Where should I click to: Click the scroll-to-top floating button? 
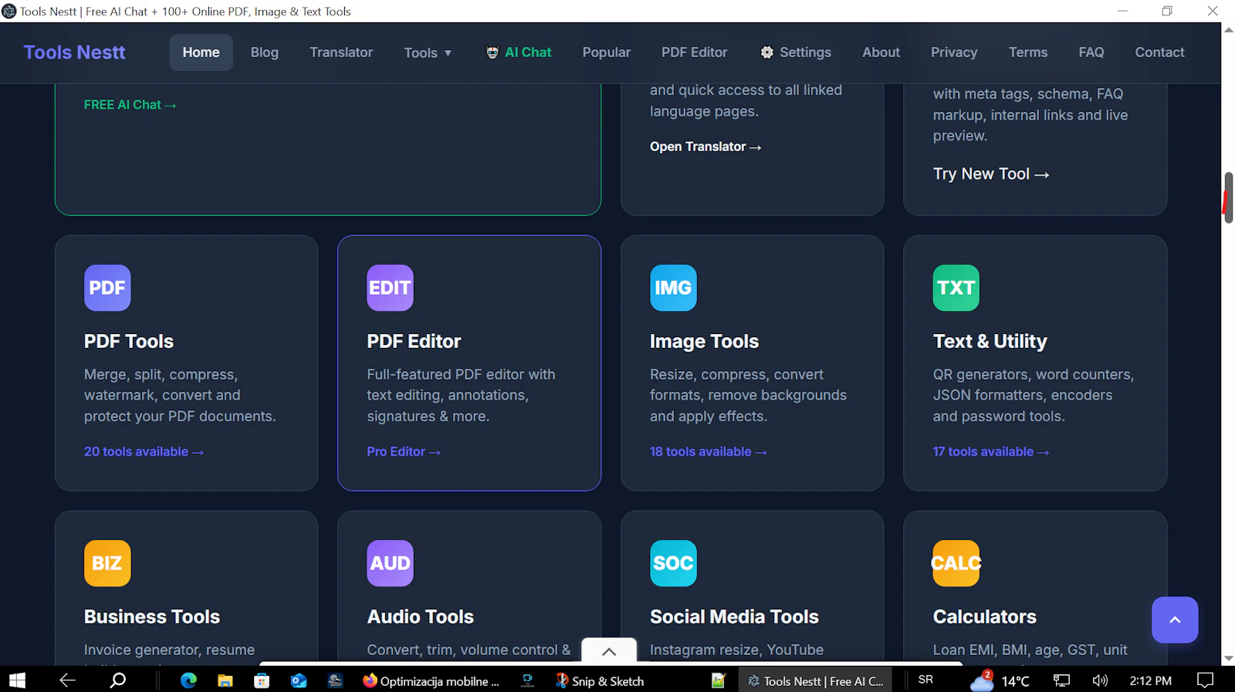pos(1175,619)
